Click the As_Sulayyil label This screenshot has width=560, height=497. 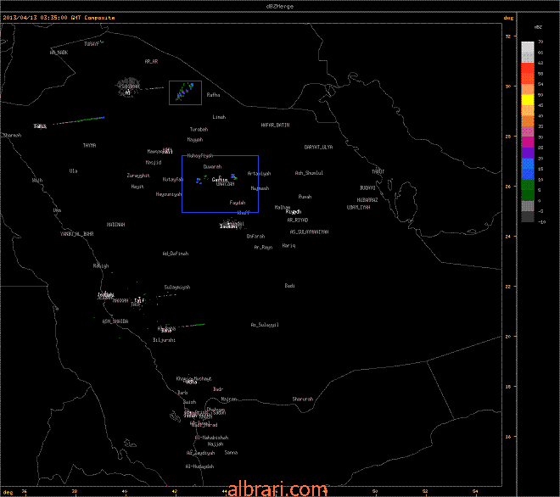(x=265, y=325)
